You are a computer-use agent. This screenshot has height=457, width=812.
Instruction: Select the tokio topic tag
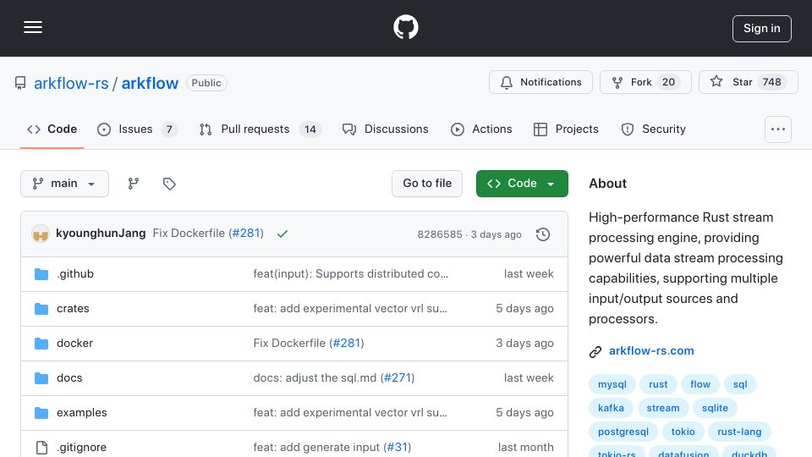coord(683,432)
